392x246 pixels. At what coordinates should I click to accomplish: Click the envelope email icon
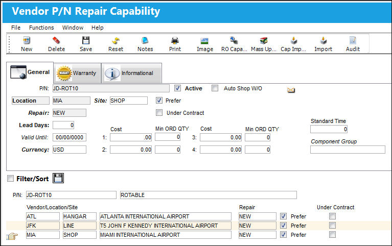(x=291, y=90)
